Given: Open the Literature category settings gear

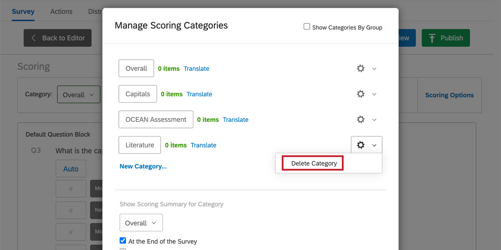Looking at the screenshot, I should pos(360,145).
